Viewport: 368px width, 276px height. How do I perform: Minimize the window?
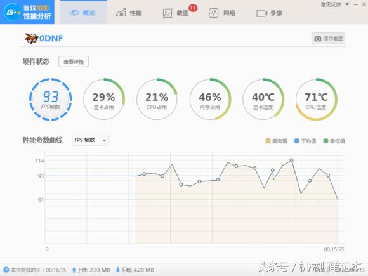(x=356, y=4)
